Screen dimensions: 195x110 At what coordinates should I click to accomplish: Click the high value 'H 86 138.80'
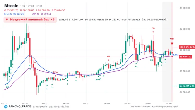click(x=27, y=10)
